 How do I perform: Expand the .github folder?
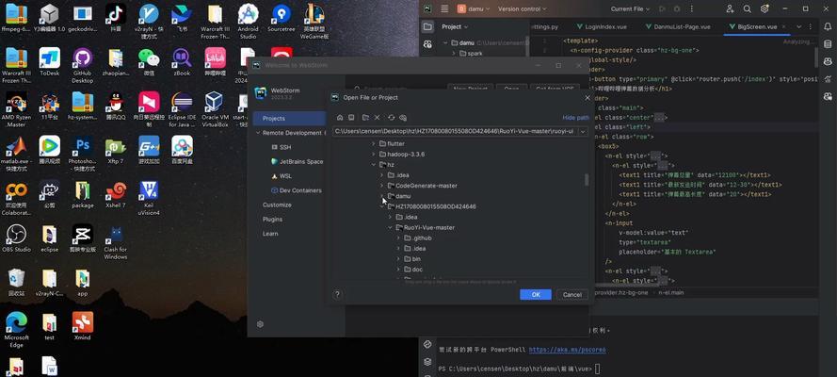point(399,238)
